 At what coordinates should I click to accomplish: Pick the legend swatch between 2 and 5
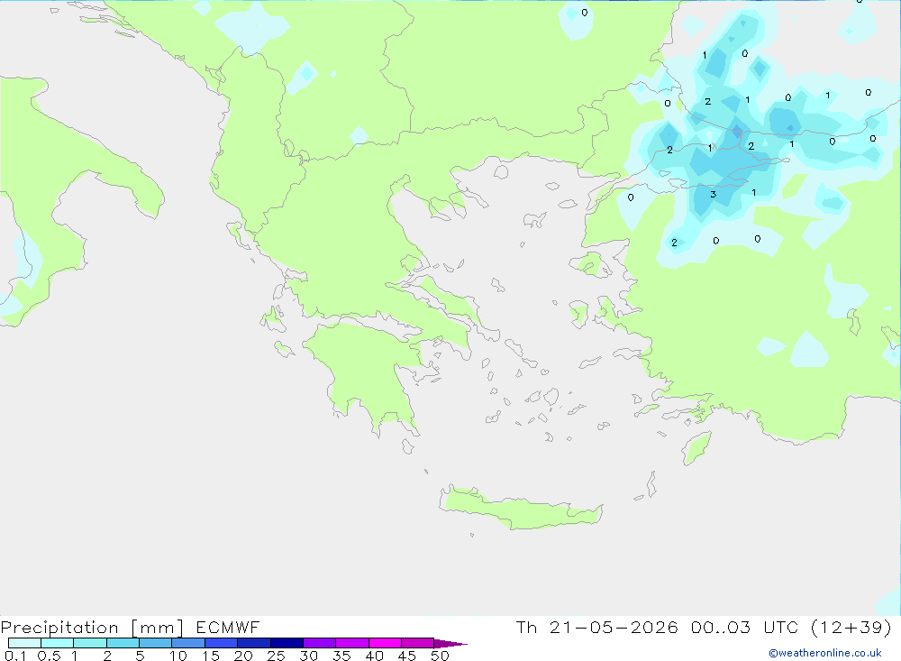point(123,643)
